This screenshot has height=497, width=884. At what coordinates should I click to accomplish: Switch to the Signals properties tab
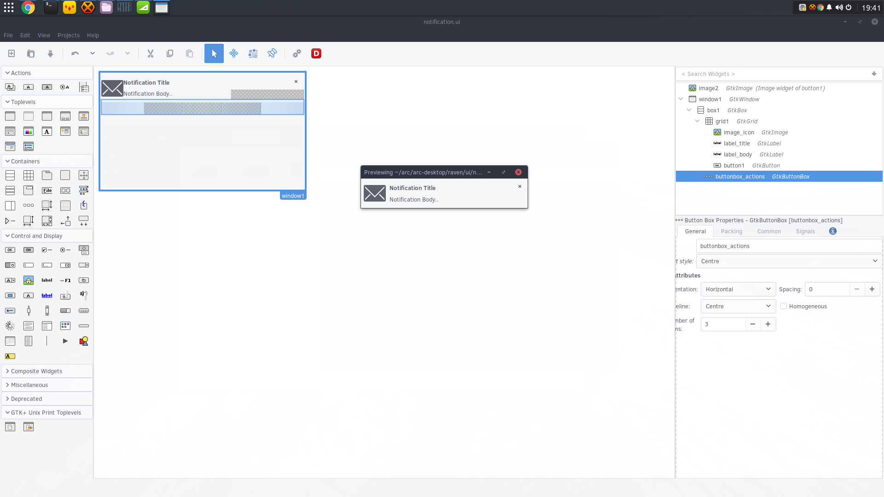pyautogui.click(x=805, y=231)
